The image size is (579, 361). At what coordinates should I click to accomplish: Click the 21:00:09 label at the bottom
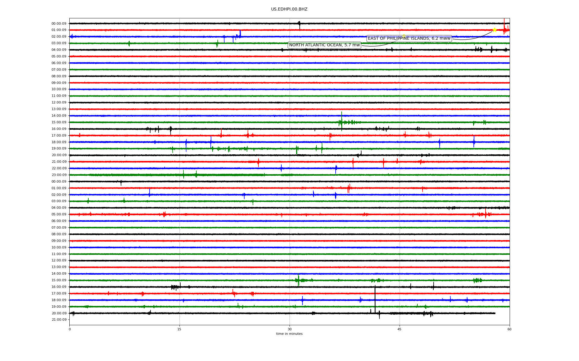(59, 320)
